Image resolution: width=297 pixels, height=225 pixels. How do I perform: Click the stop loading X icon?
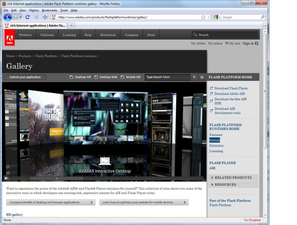click(x=36, y=17)
